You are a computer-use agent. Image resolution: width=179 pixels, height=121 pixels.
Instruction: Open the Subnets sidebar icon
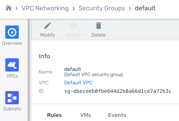12,98
